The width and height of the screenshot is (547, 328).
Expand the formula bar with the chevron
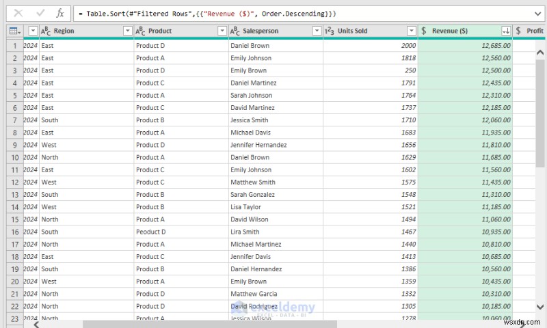pos(537,14)
